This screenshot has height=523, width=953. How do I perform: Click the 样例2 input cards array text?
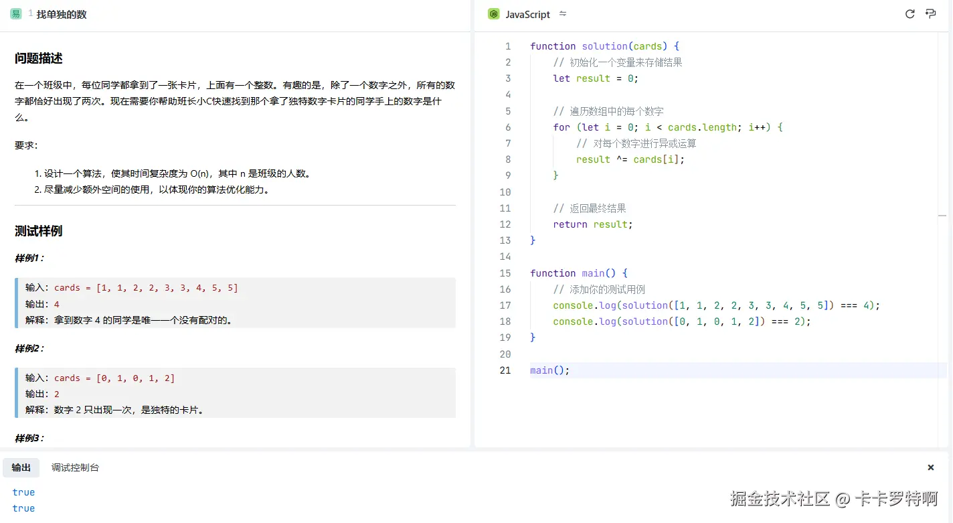(x=114, y=378)
